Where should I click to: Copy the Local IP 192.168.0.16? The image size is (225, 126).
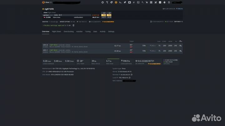pyautogui.click(x=129, y=78)
